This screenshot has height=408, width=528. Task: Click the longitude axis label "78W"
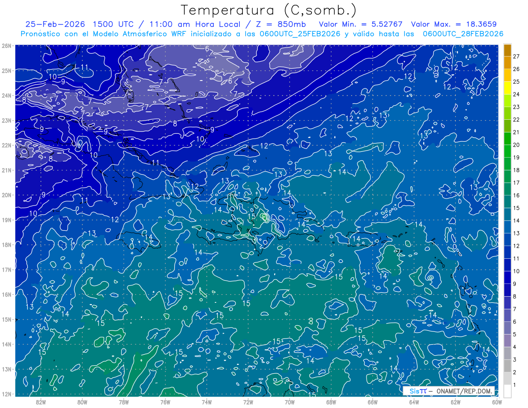[x=124, y=401]
